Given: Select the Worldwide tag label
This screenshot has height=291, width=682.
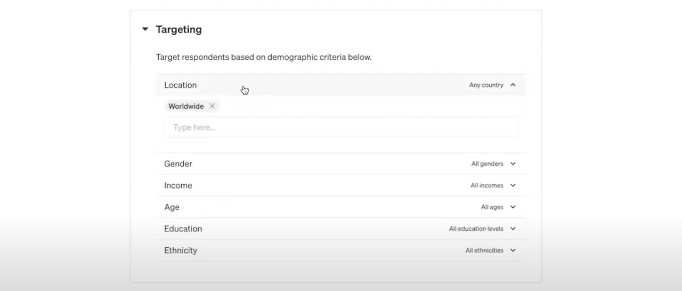Looking at the screenshot, I should [x=185, y=106].
